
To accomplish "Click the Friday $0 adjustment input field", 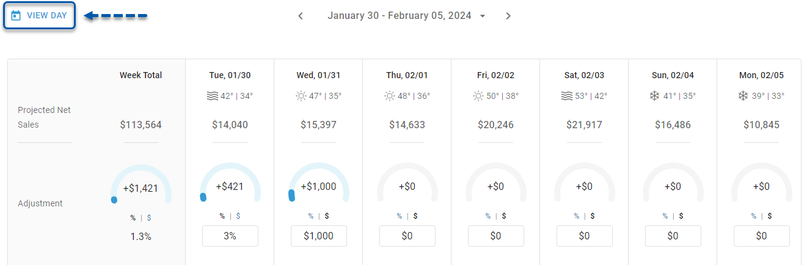I will (495, 236).
